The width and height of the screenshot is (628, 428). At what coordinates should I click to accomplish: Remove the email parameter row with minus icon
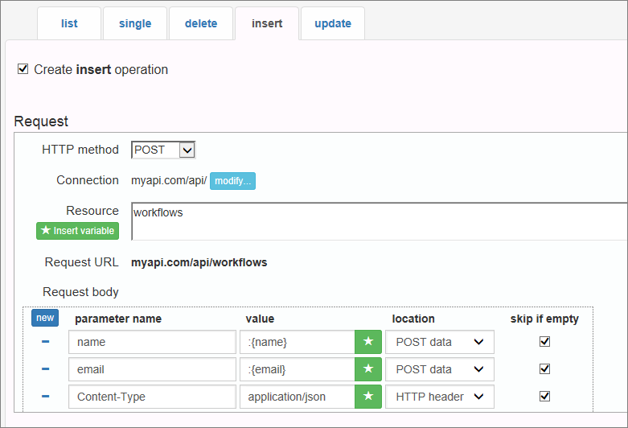coord(46,369)
